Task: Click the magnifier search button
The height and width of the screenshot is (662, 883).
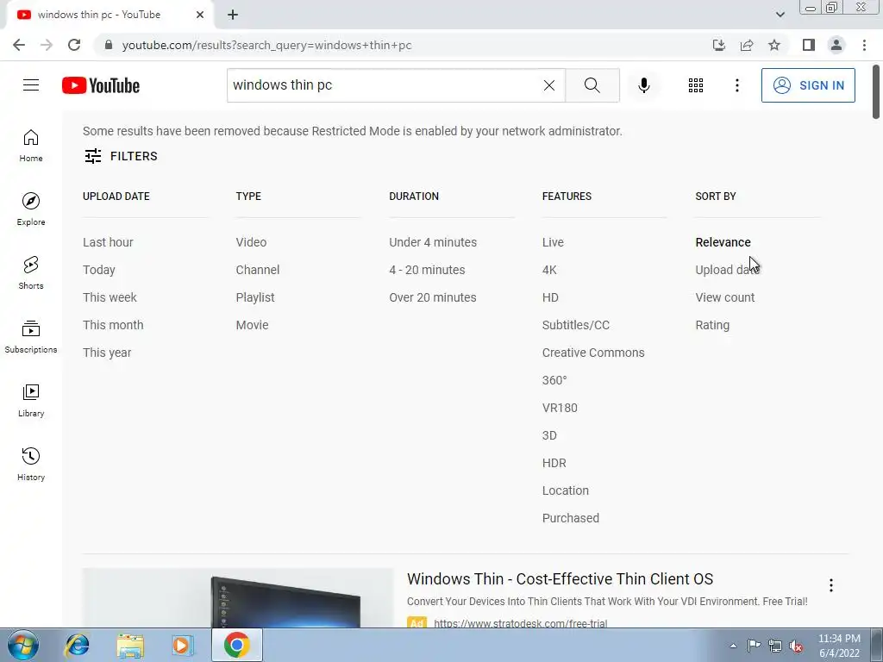Action: (x=592, y=85)
